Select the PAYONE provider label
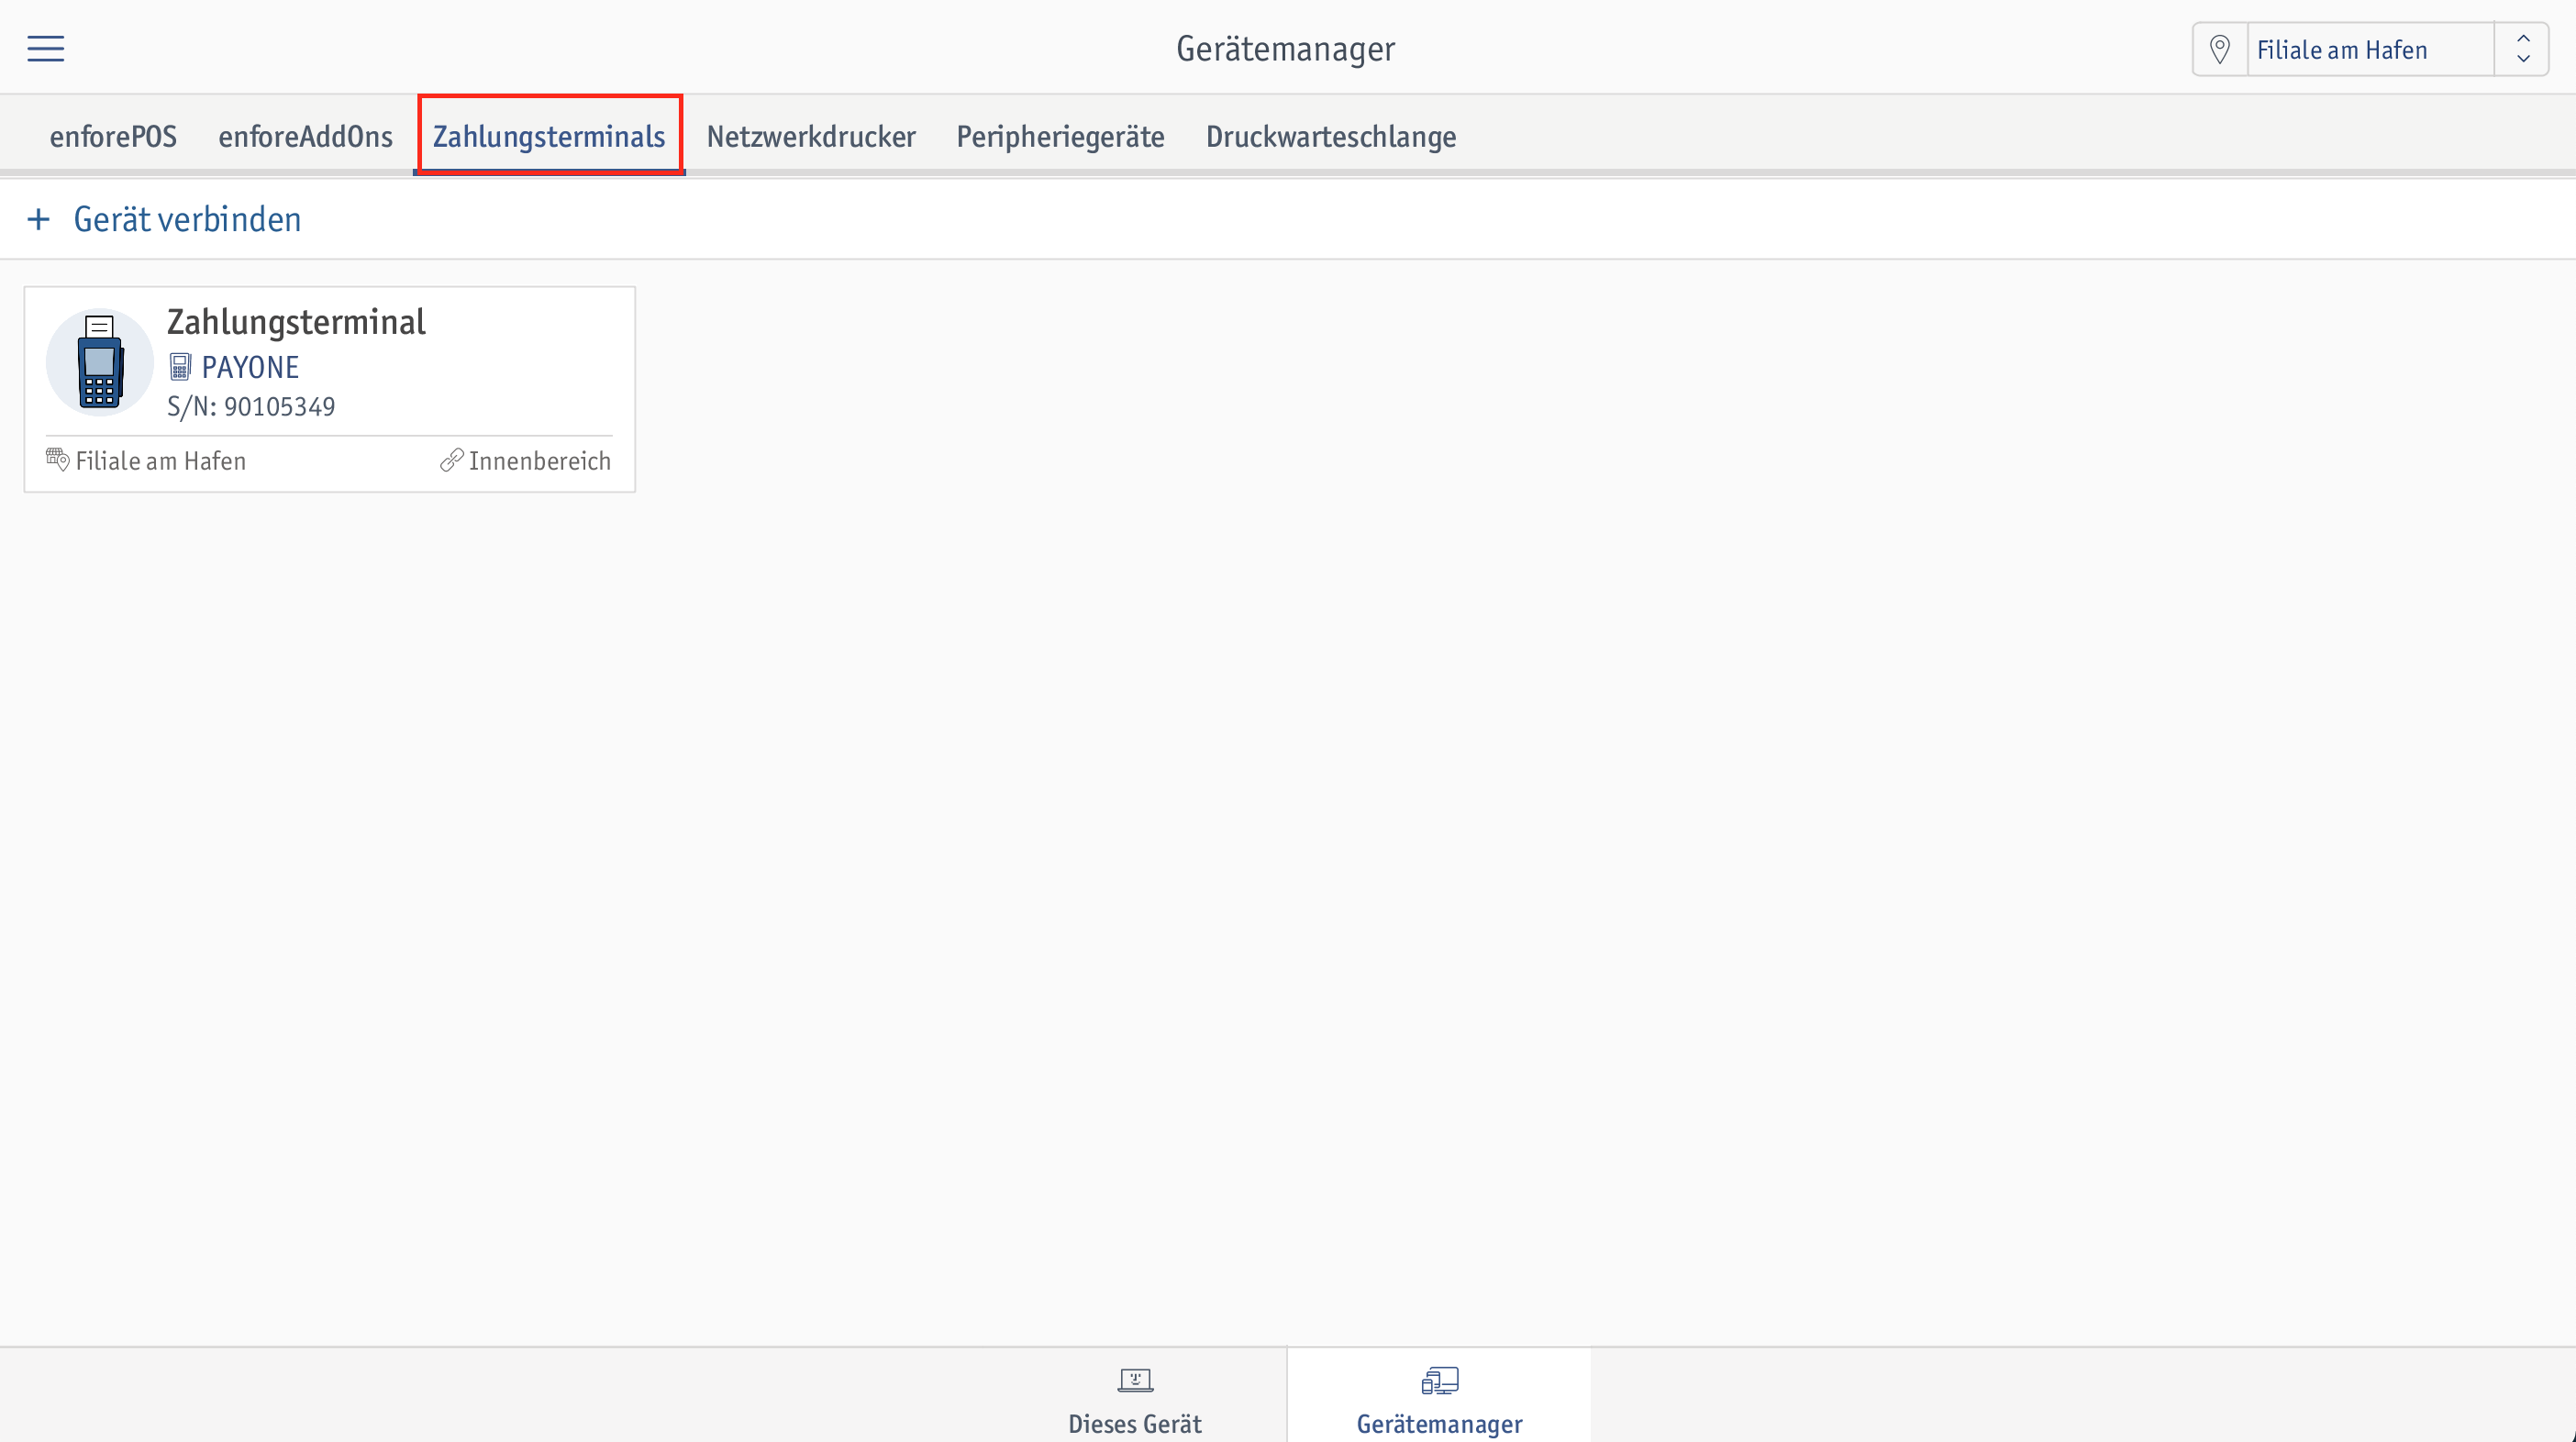2576x1442 pixels. (250, 367)
